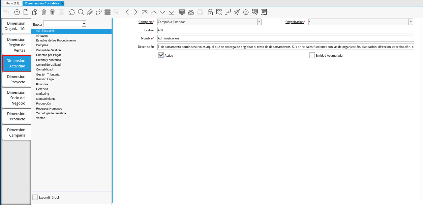Open the Buscar combo box arrow
This screenshot has width=423, height=205.
pos(84,24)
